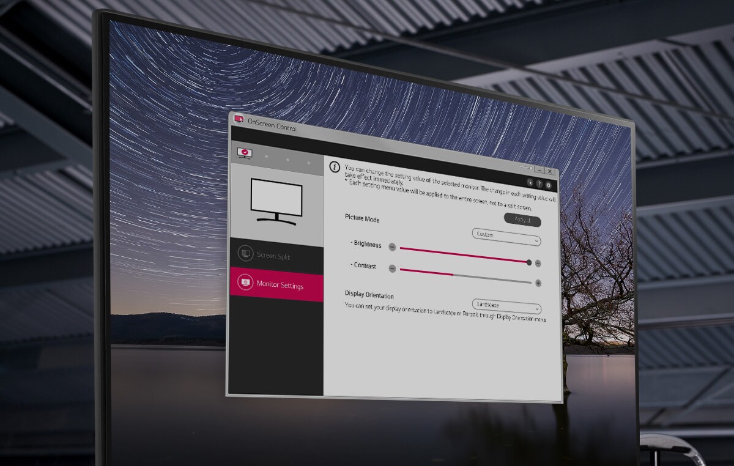Click the info icon beside the description
The width and height of the screenshot is (734, 466).
335,166
